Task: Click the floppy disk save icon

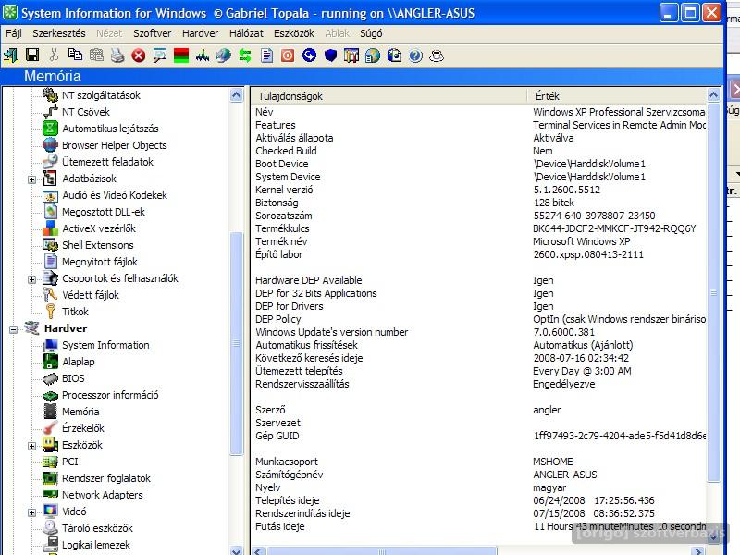Action: tap(32, 55)
